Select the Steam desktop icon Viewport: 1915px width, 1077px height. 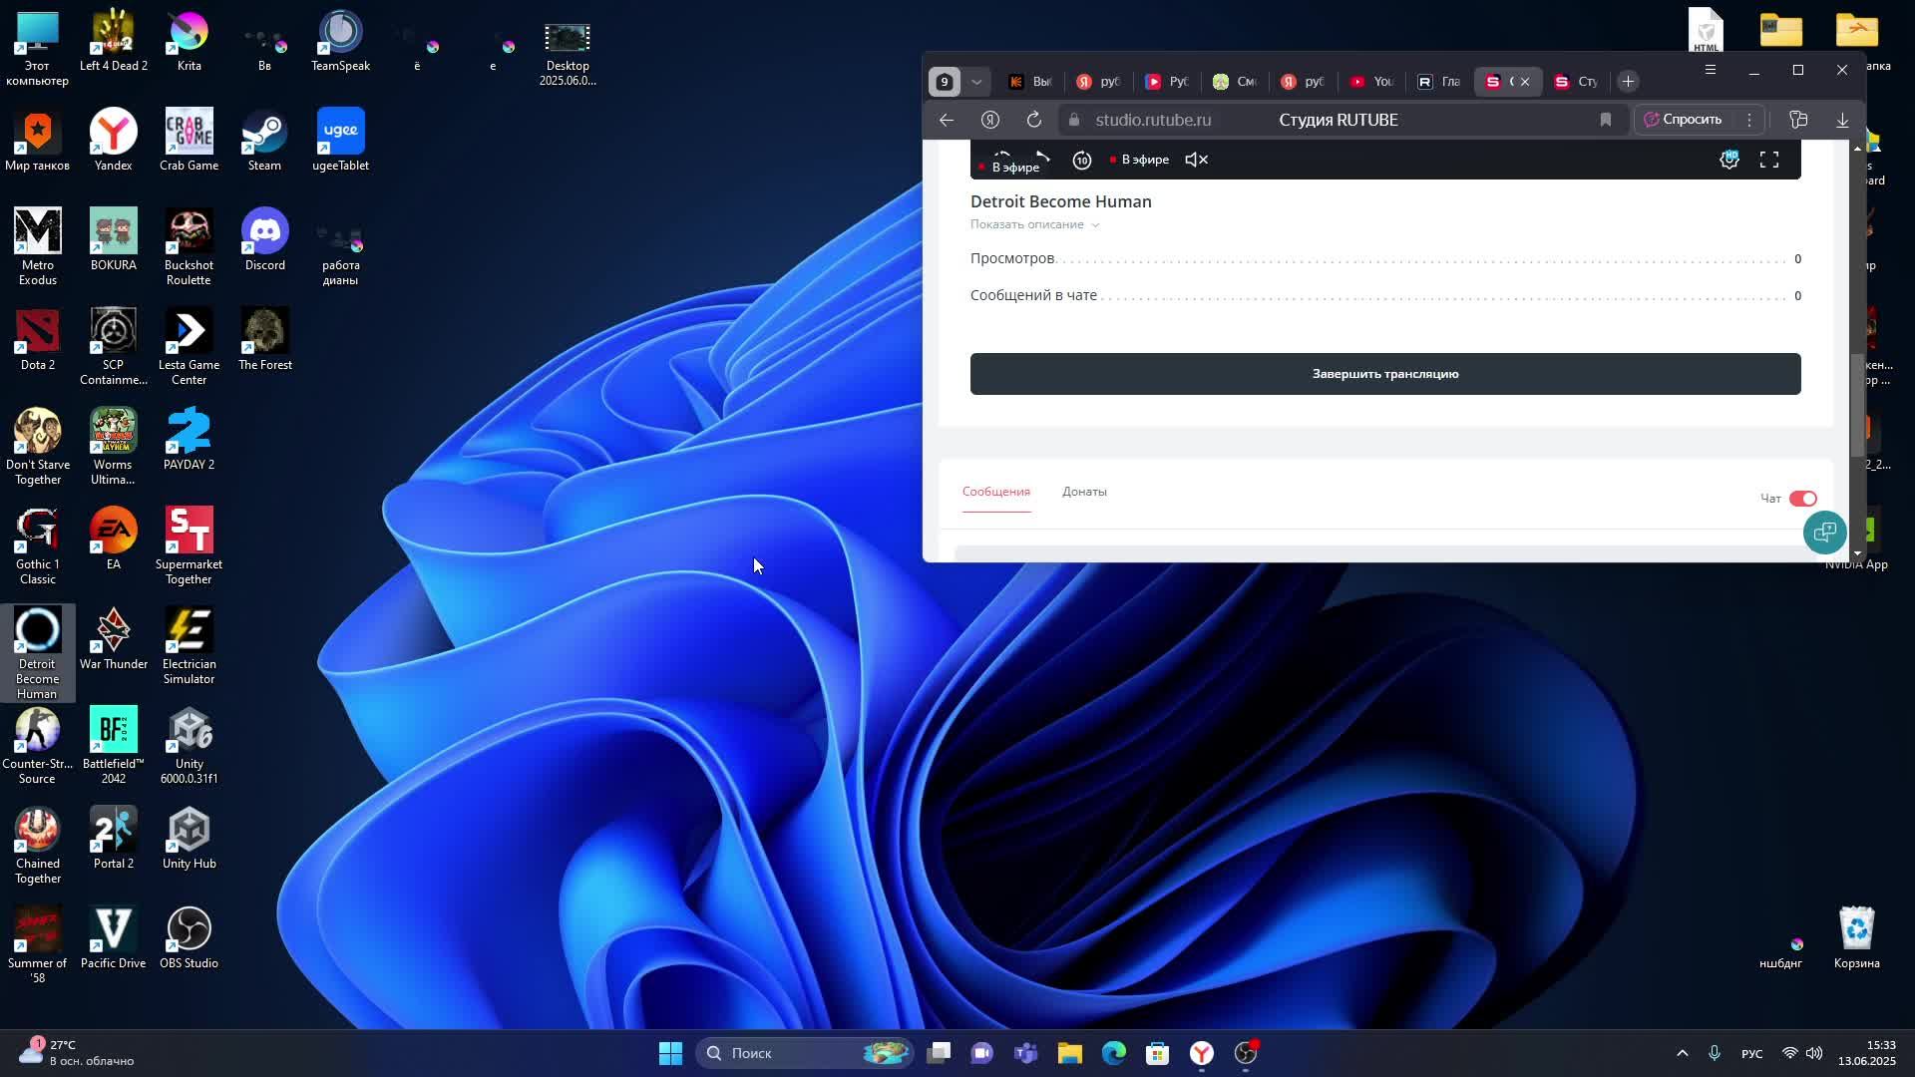tap(264, 140)
